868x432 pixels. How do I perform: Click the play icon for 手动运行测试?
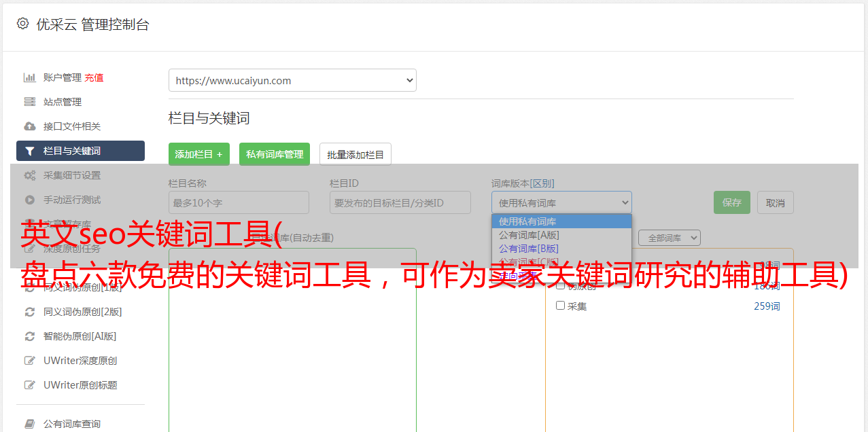pyautogui.click(x=30, y=200)
